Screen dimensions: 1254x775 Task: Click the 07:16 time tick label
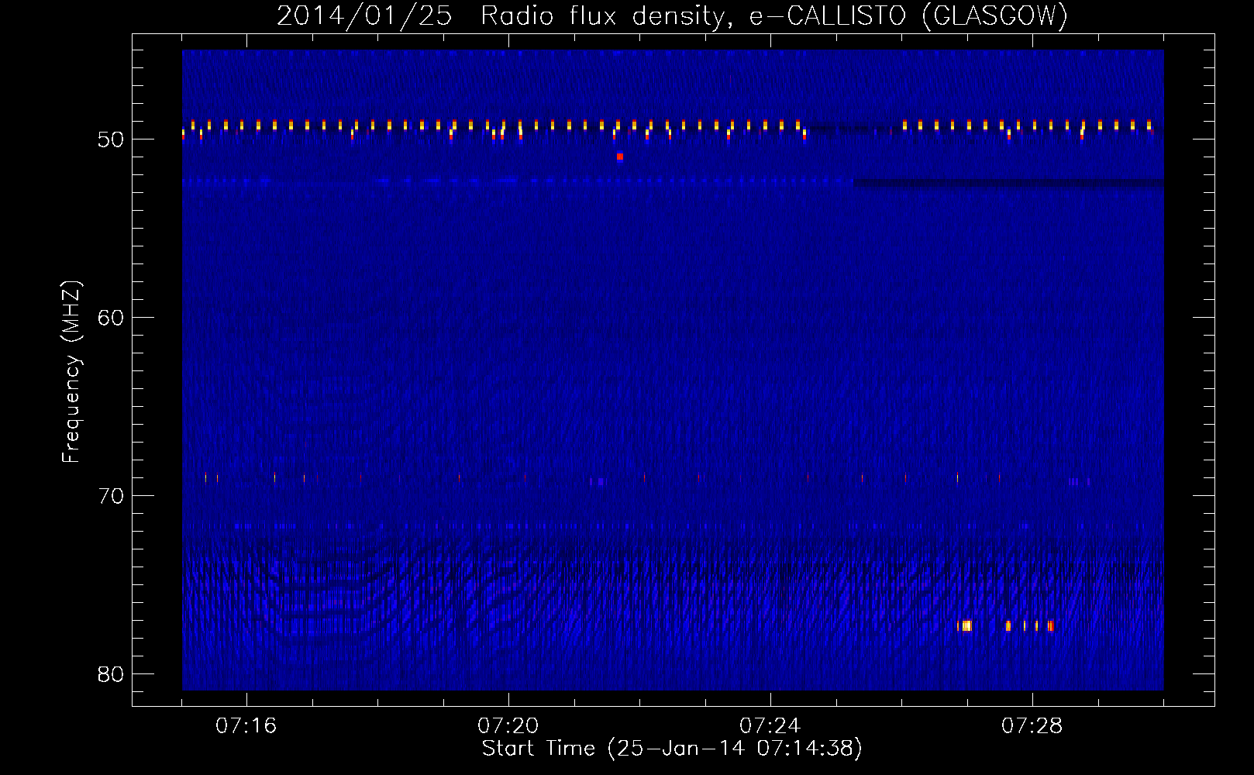point(246,726)
